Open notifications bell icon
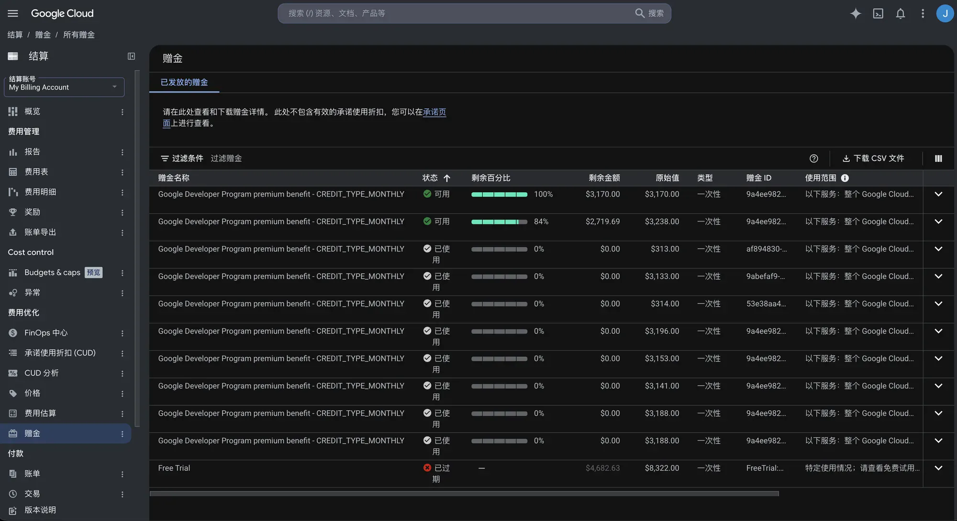Image resolution: width=957 pixels, height=521 pixels. tap(901, 13)
